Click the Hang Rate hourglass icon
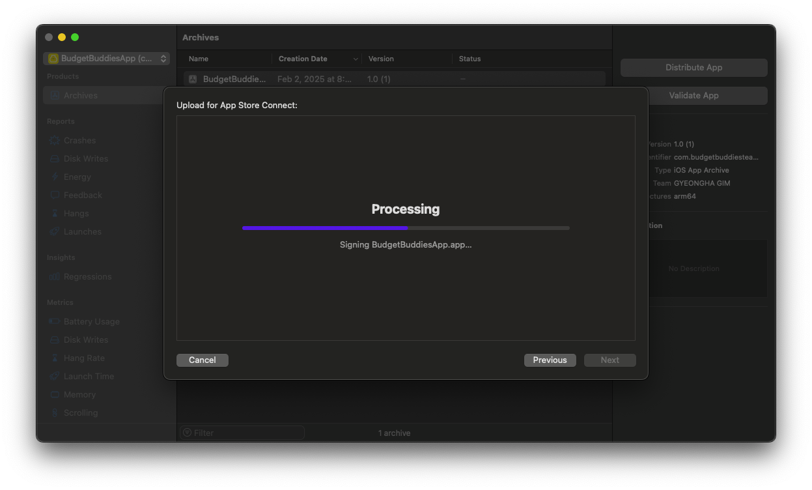The image size is (812, 490). (55, 358)
